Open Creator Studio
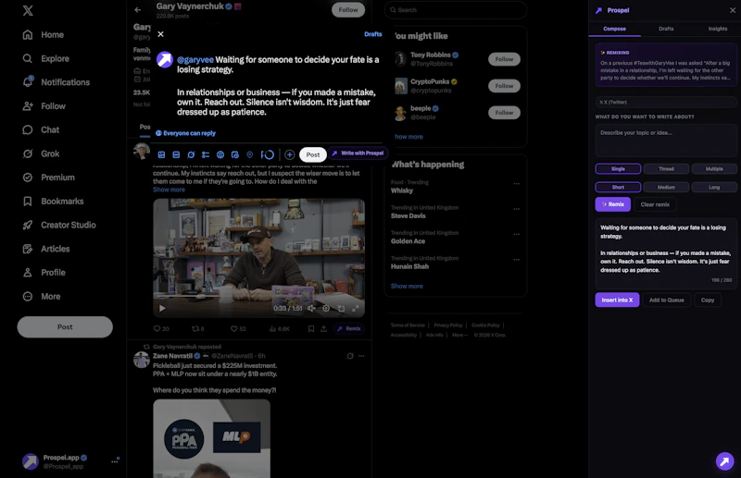 [x=59, y=225]
